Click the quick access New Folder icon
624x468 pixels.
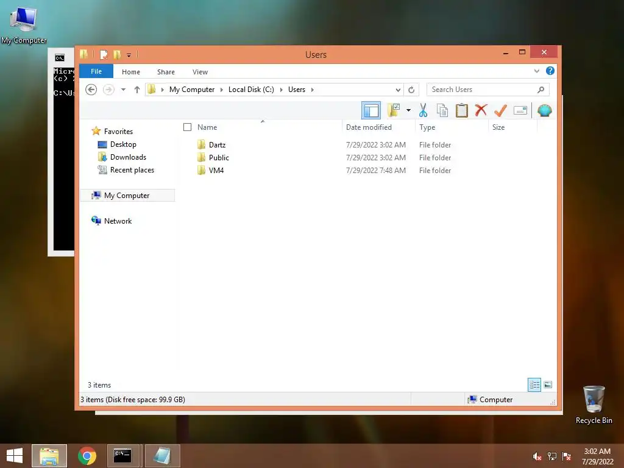[117, 54]
